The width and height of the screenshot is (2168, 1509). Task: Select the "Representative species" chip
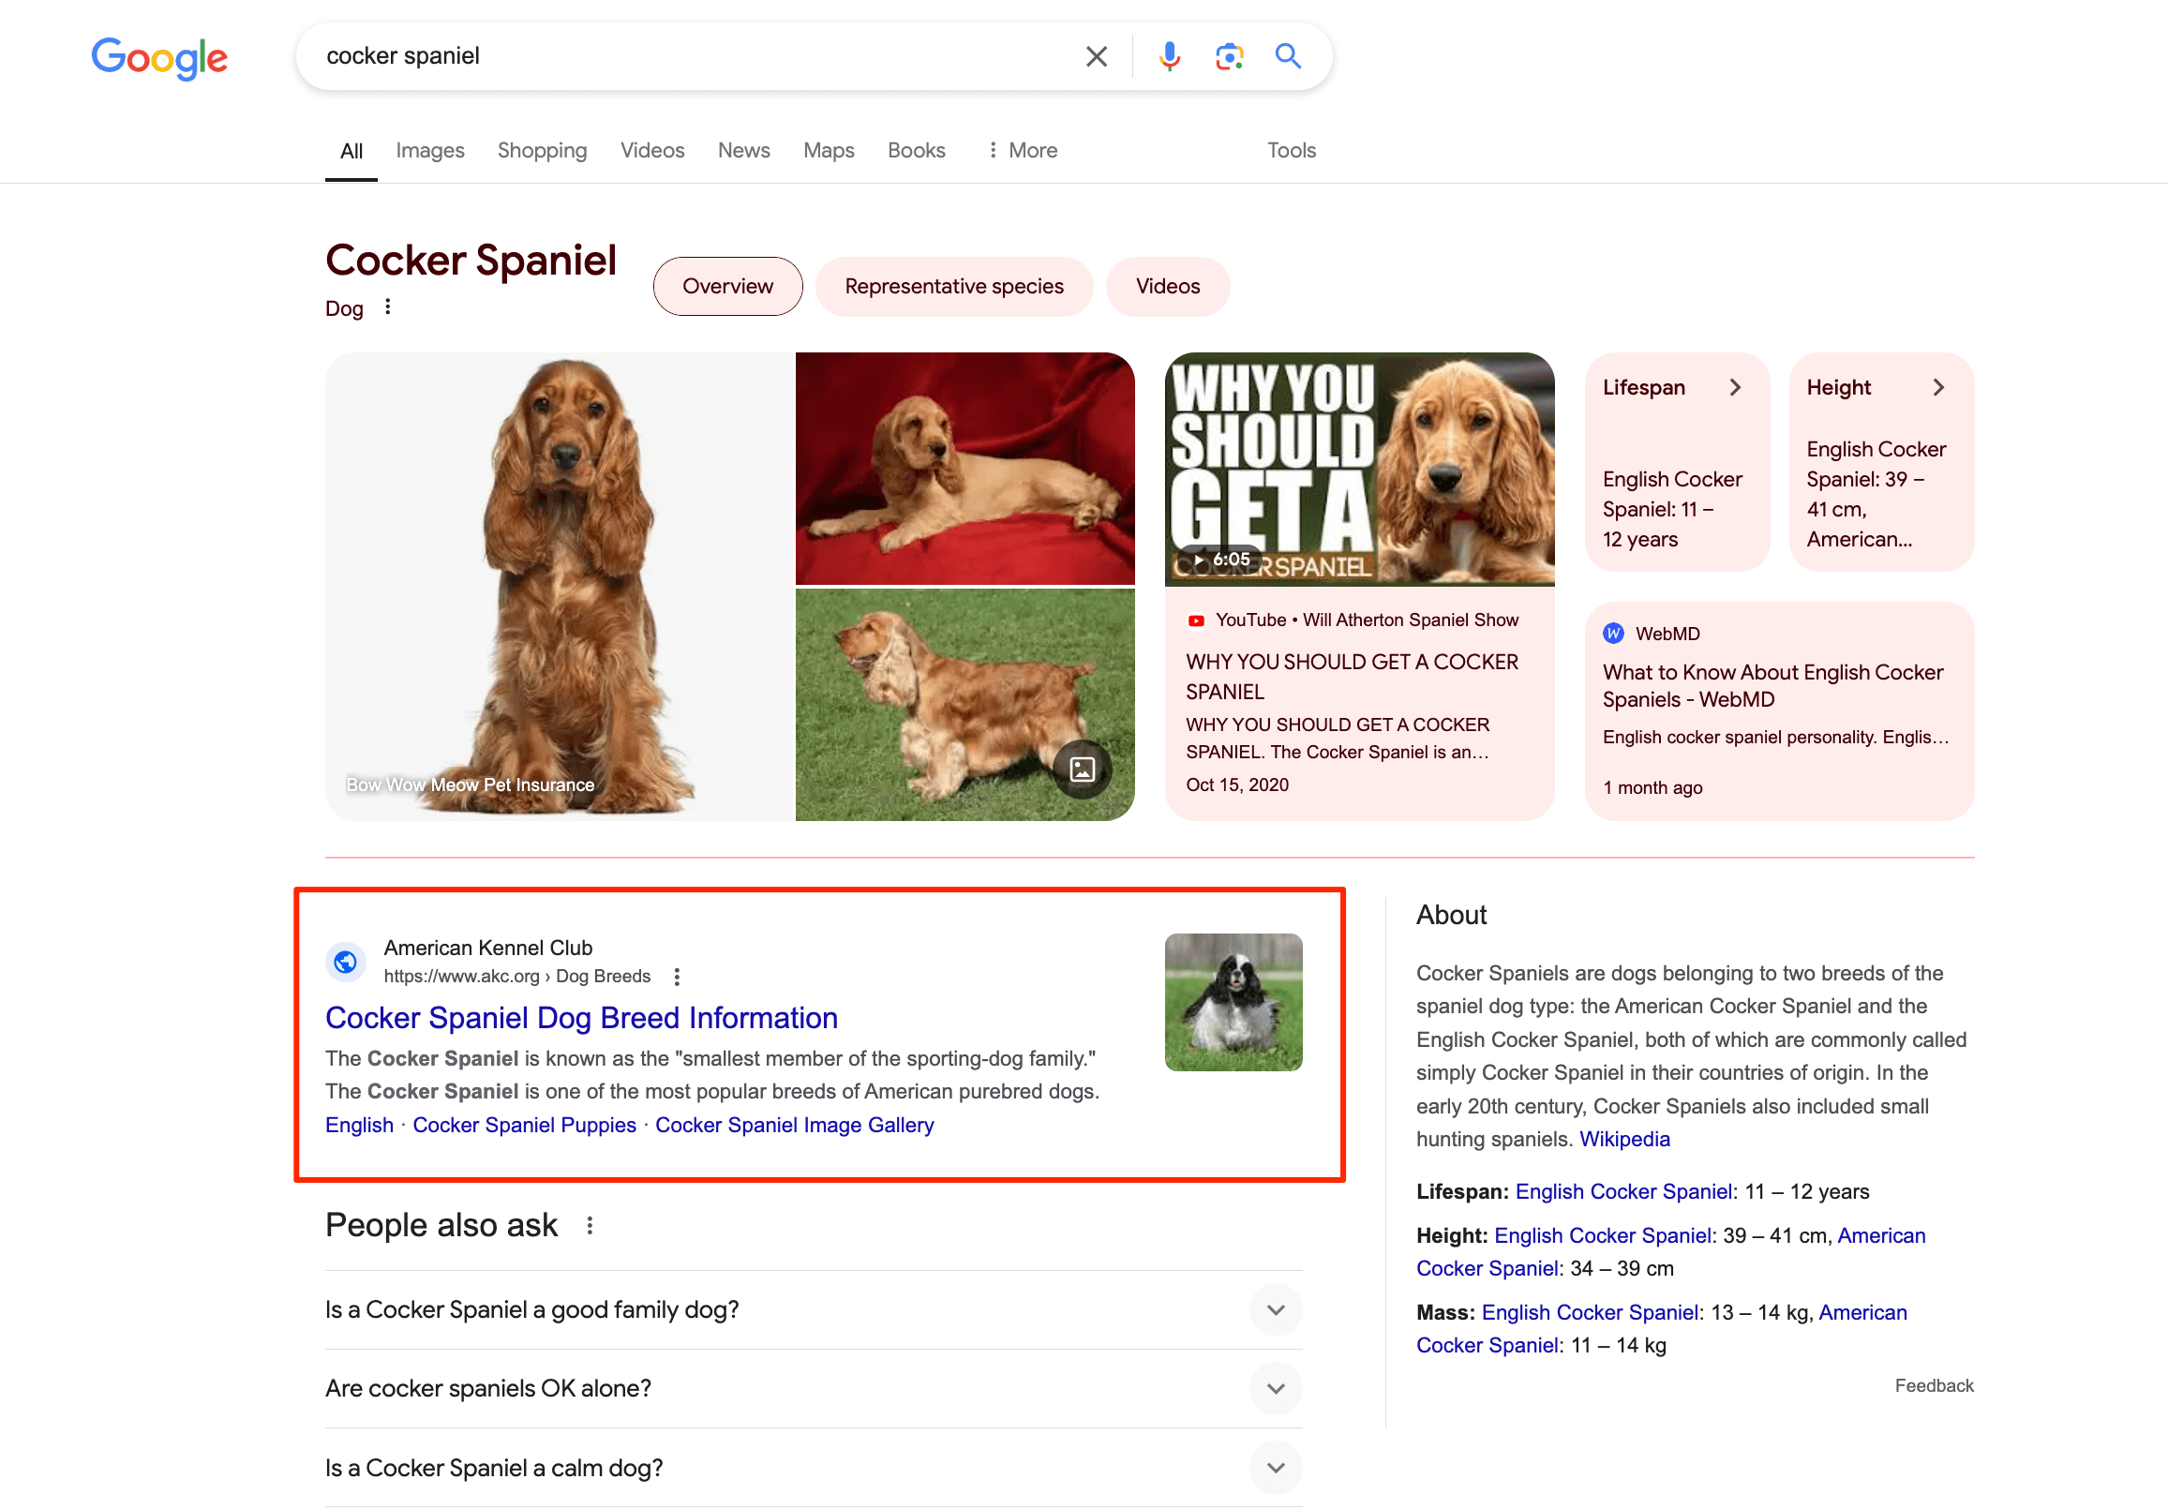953,286
